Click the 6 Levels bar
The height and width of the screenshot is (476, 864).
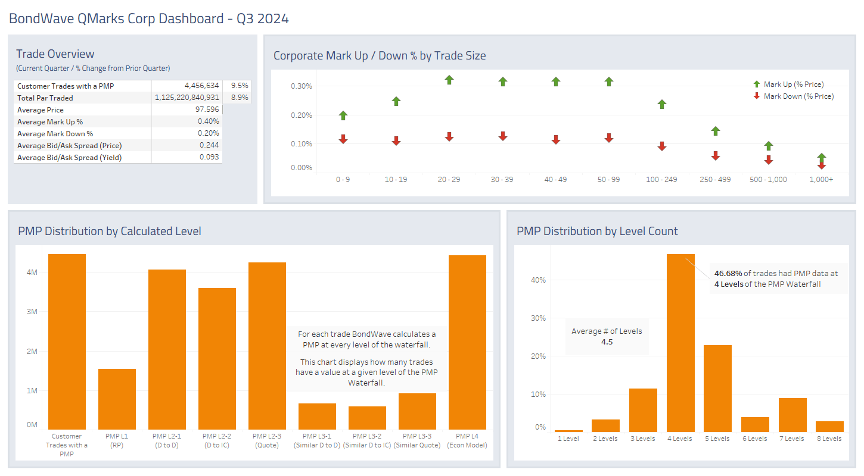click(755, 424)
